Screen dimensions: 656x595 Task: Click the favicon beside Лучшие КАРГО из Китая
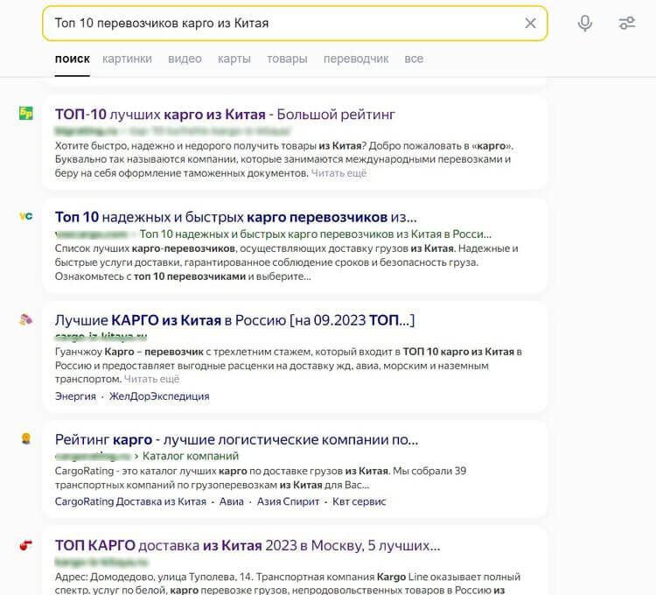point(26,319)
